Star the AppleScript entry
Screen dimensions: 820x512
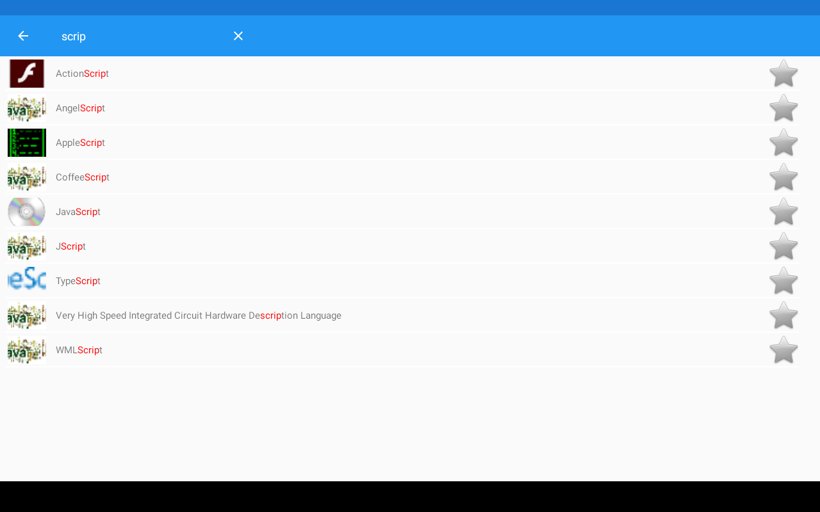(x=783, y=143)
